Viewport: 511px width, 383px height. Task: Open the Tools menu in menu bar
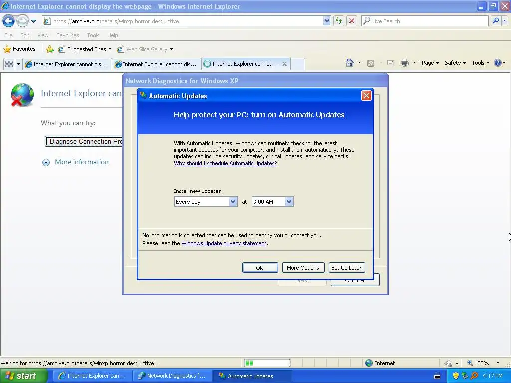click(93, 35)
